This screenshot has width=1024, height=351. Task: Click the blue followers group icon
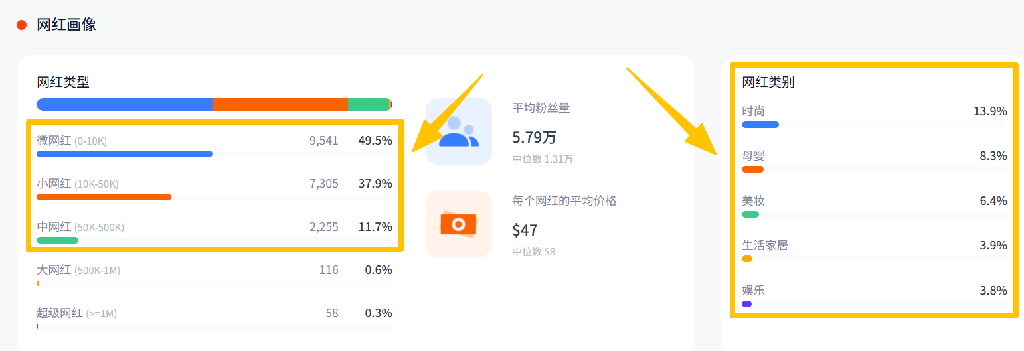pos(458,131)
